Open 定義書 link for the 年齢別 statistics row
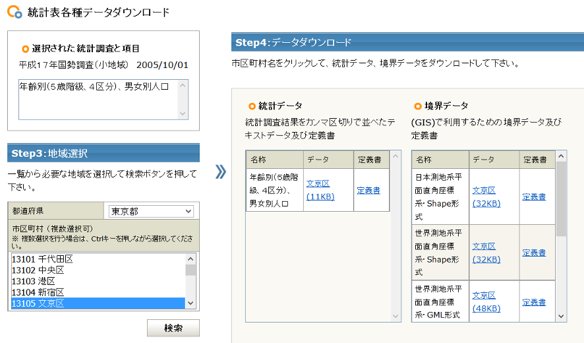 pos(368,191)
